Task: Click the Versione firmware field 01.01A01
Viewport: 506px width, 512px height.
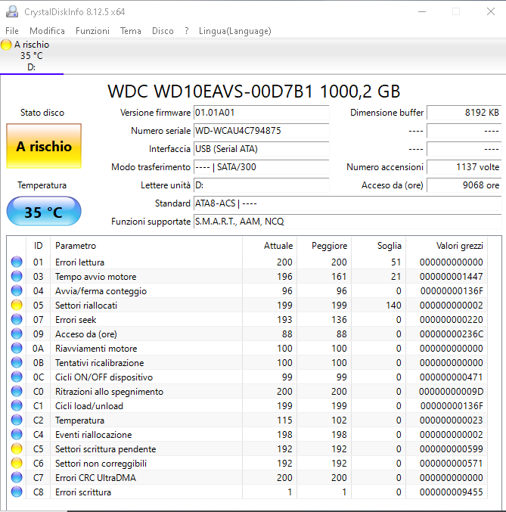Action: tap(261, 113)
